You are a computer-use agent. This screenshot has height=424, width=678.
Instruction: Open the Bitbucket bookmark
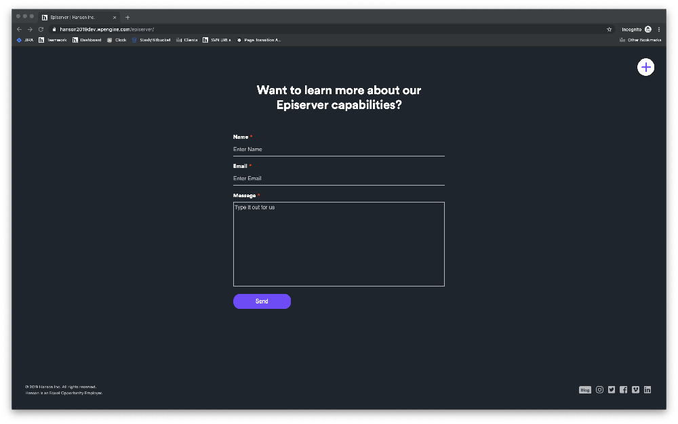(x=151, y=40)
